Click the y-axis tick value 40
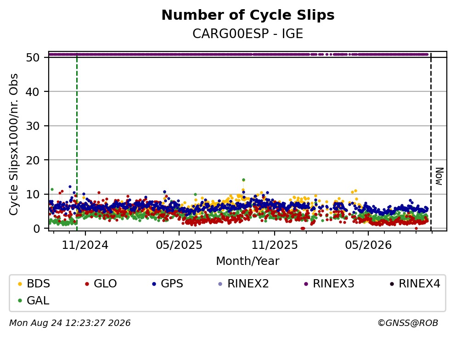Image resolution: width=456 pixels, height=337 pixels. tap(33, 92)
